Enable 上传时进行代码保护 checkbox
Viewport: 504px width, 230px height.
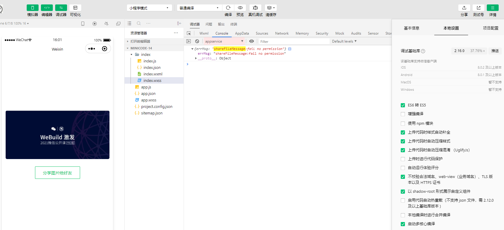tap(403, 159)
